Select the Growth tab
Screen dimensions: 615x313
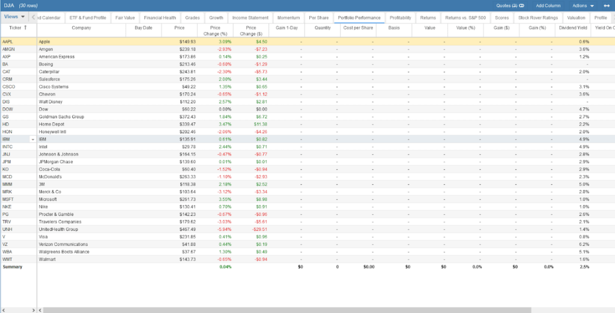click(216, 17)
